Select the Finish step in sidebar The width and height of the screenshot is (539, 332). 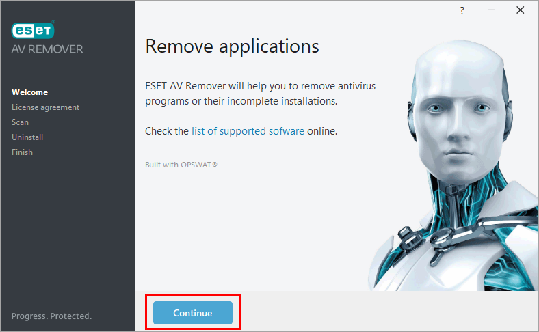(x=22, y=152)
